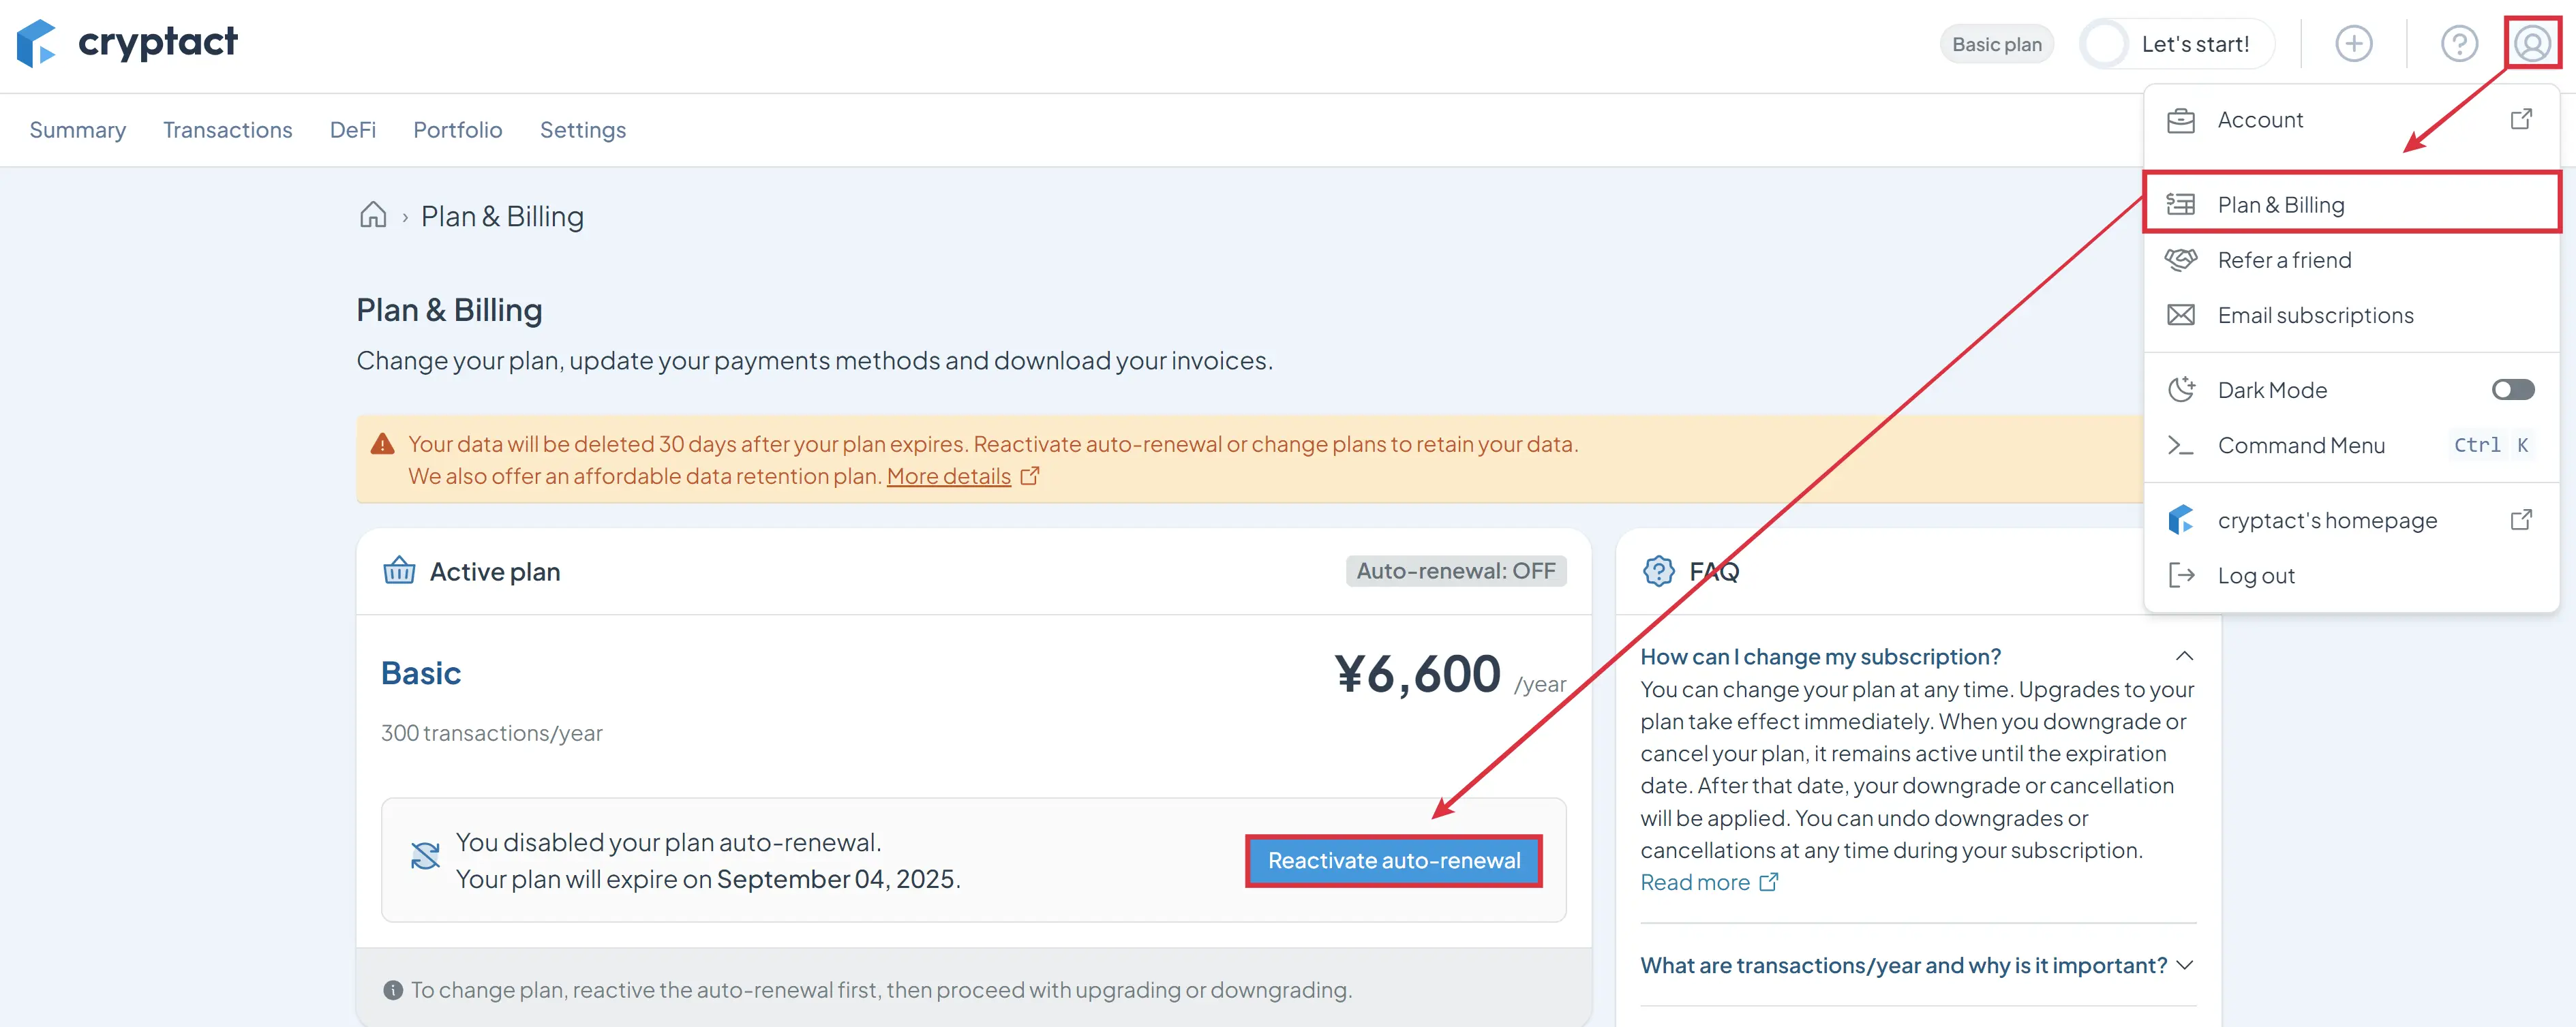Open the help question mark icon

[2459, 44]
